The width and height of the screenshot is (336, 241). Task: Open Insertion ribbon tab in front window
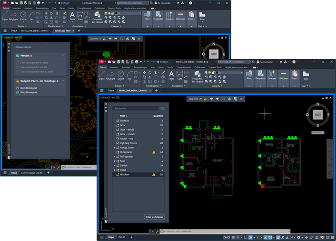tap(114, 67)
